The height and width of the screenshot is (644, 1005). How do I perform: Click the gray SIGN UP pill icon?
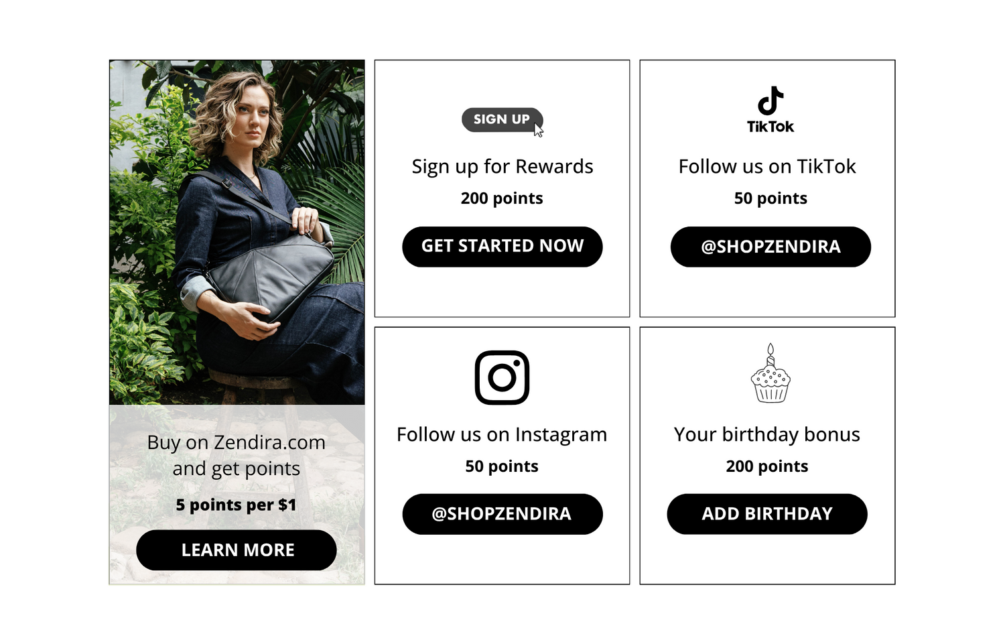pyautogui.click(x=502, y=120)
